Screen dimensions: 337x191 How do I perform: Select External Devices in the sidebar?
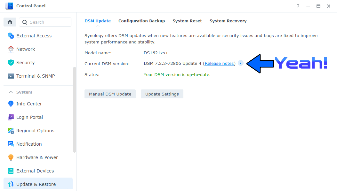(38, 171)
